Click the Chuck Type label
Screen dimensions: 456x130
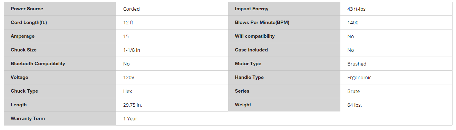point(24,91)
